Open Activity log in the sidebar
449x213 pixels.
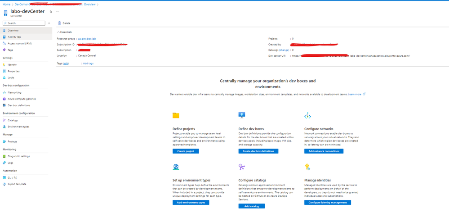[26, 37]
